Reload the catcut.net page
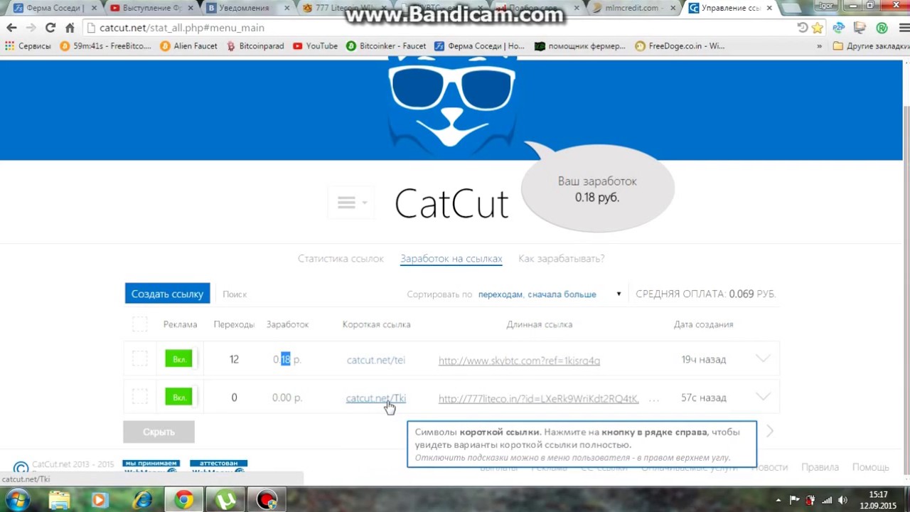910x512 pixels. 50,28
